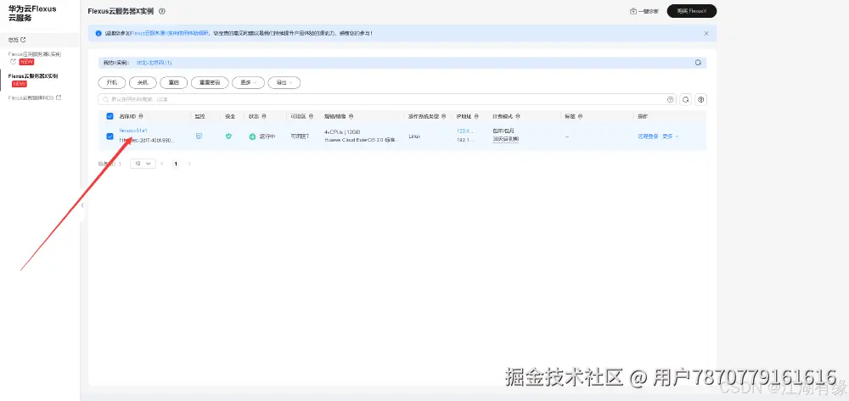Viewport: 849px width, 401px height.
Task: Click the Linux operating system cell
Action: pos(415,136)
